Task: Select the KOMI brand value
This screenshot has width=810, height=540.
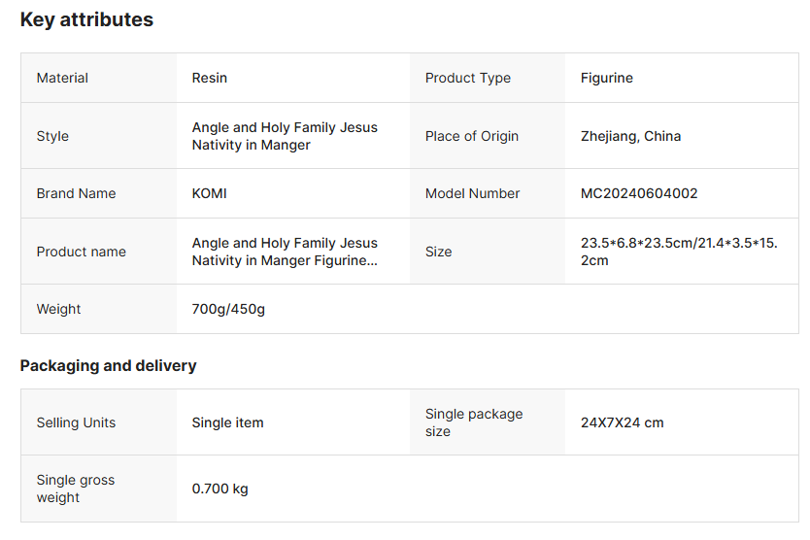Action: pos(209,193)
